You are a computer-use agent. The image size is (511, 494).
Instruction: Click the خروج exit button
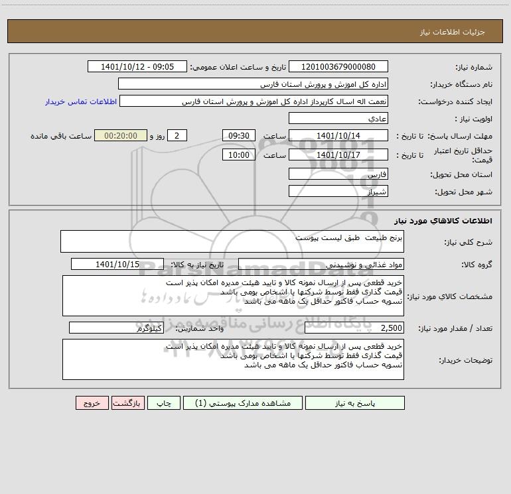tap(92, 402)
